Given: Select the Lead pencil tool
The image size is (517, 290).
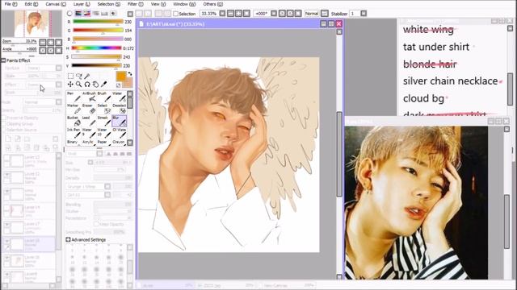Looking at the screenshot, I should click(x=89, y=121).
